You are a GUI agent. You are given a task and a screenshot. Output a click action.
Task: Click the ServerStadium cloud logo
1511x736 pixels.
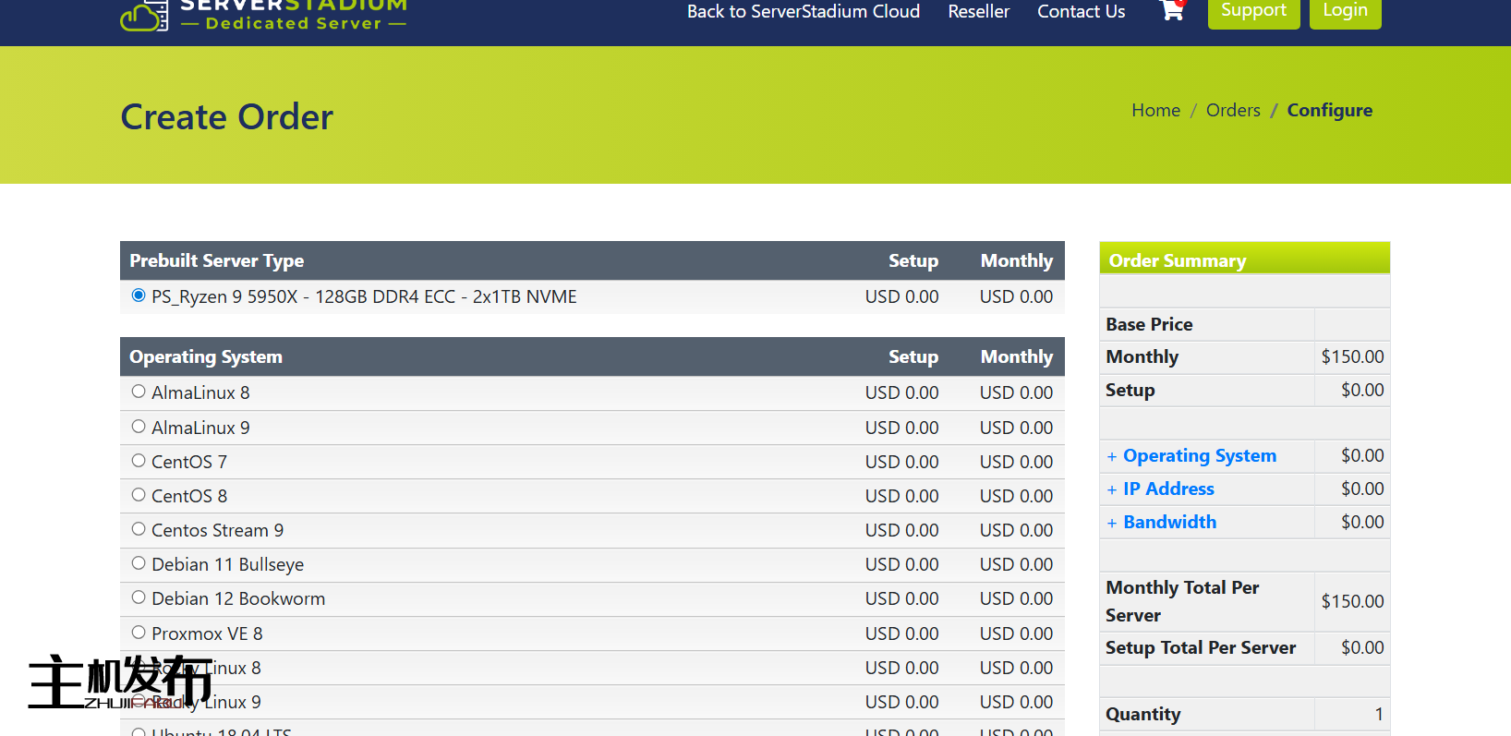coord(144,15)
